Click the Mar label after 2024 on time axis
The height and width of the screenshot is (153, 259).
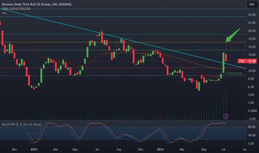tap(182, 149)
